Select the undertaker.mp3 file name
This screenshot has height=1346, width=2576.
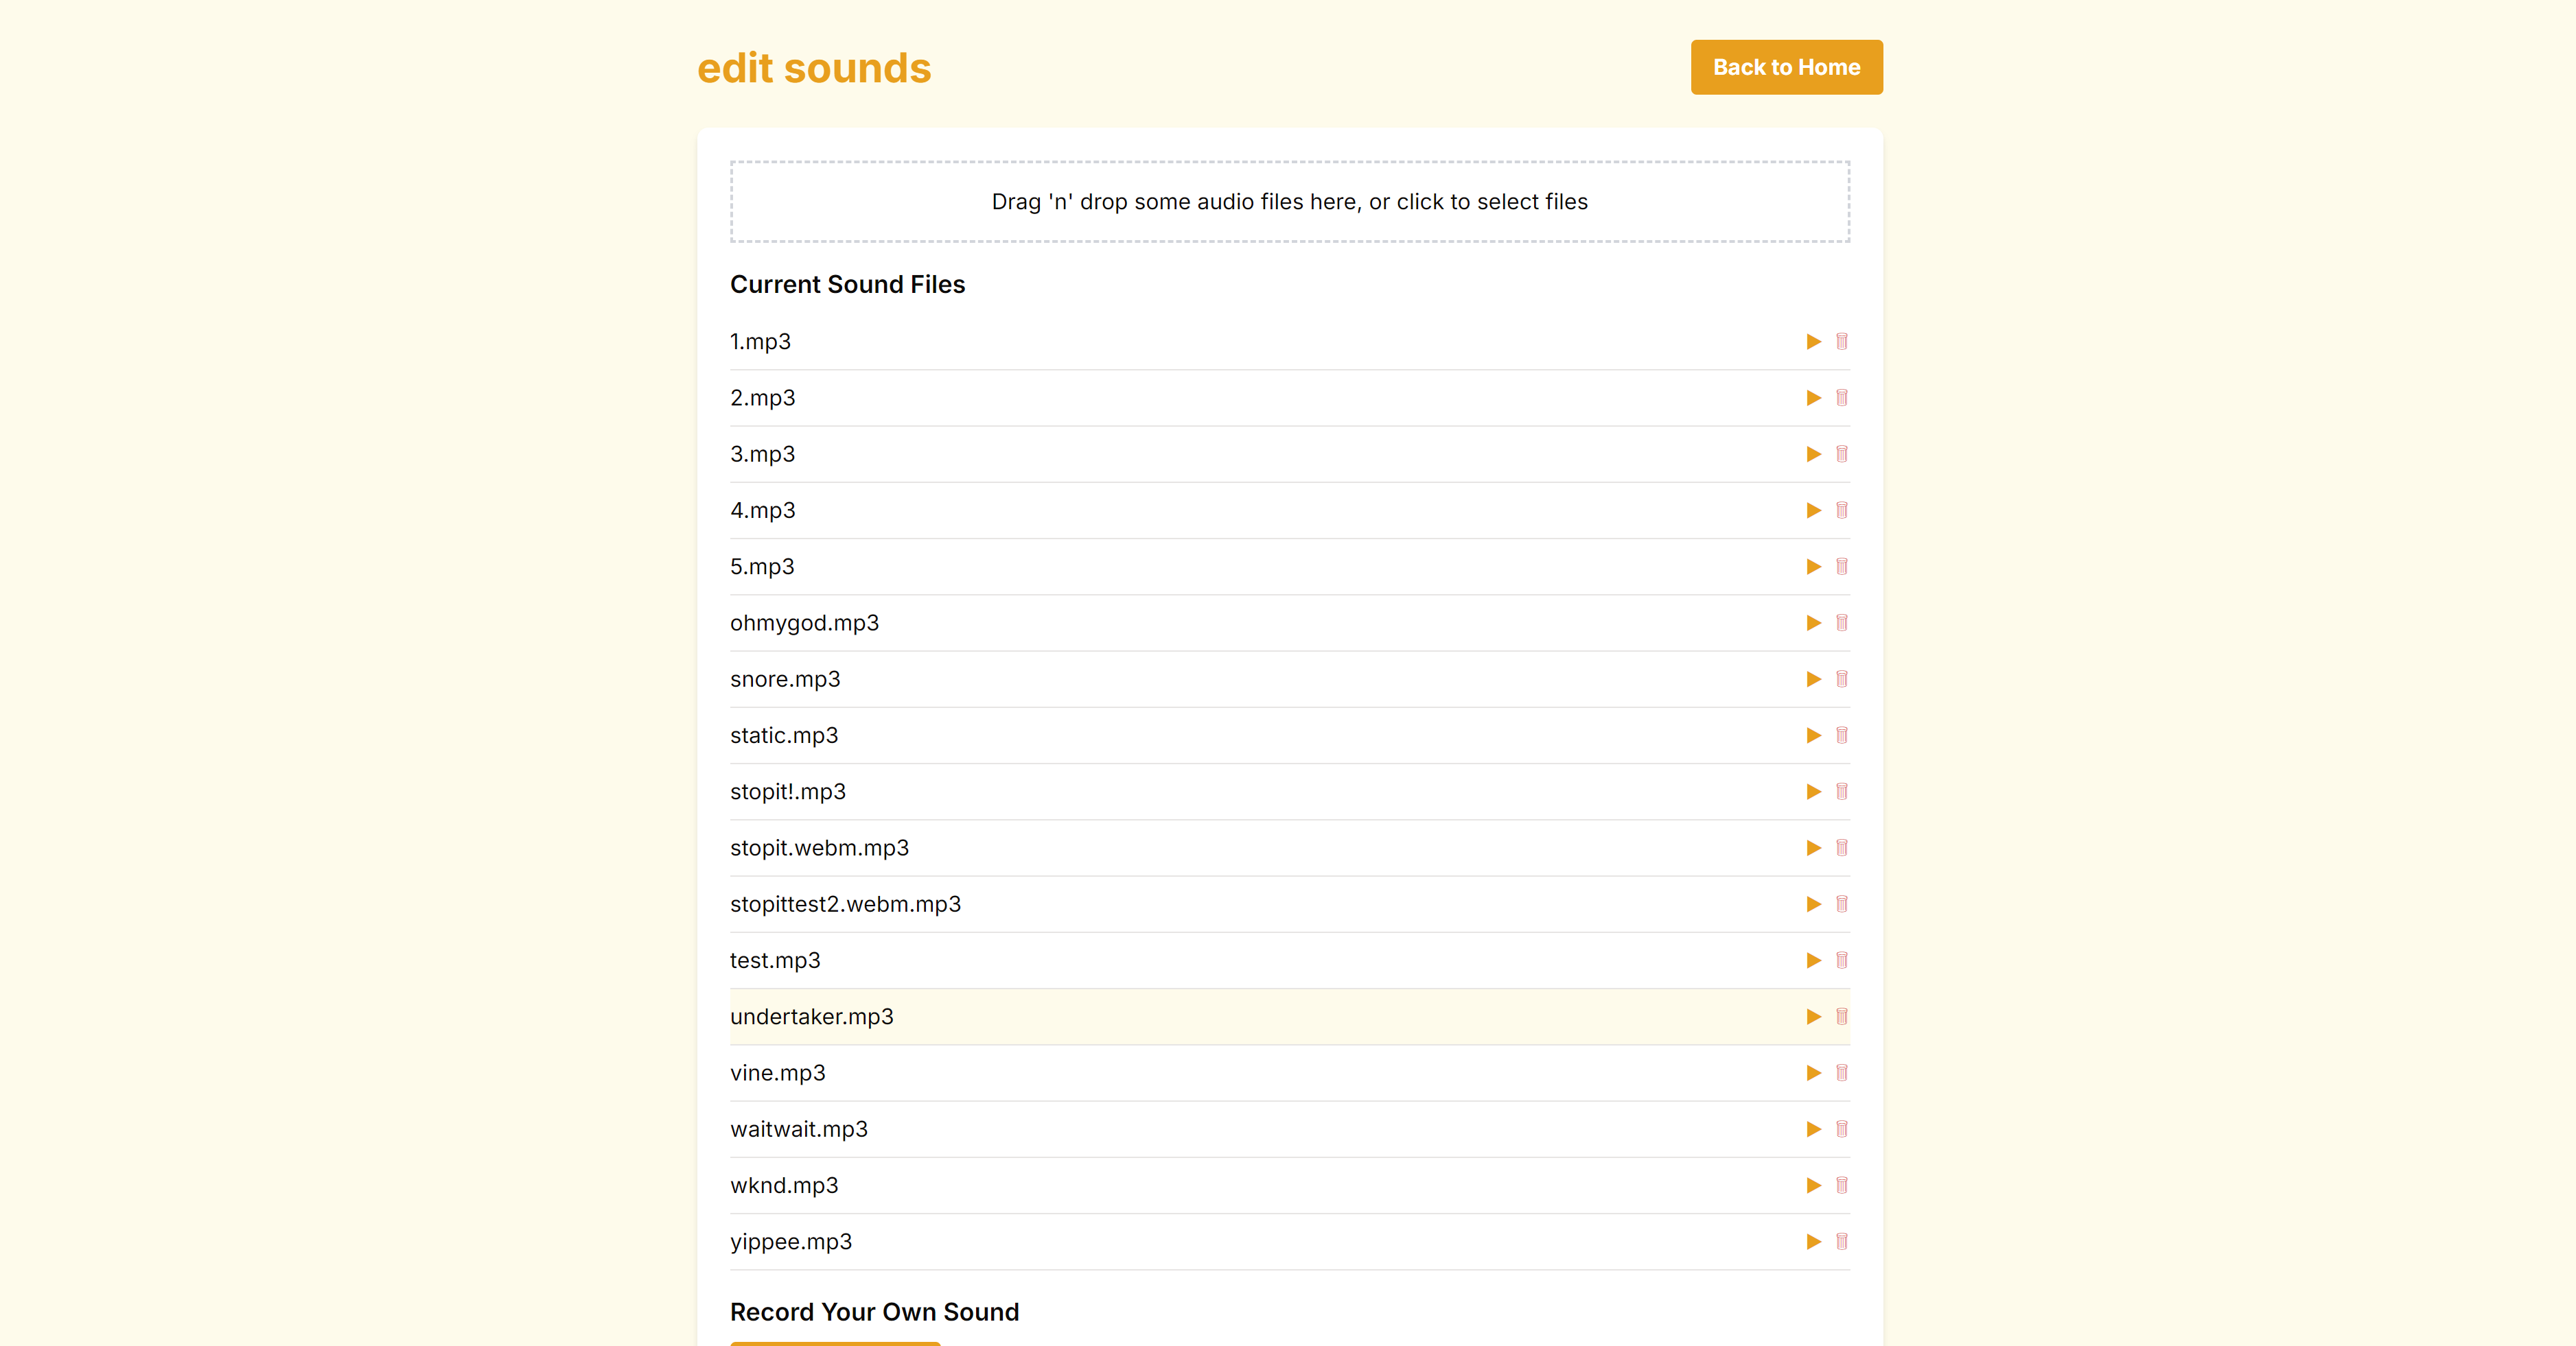coord(812,1017)
